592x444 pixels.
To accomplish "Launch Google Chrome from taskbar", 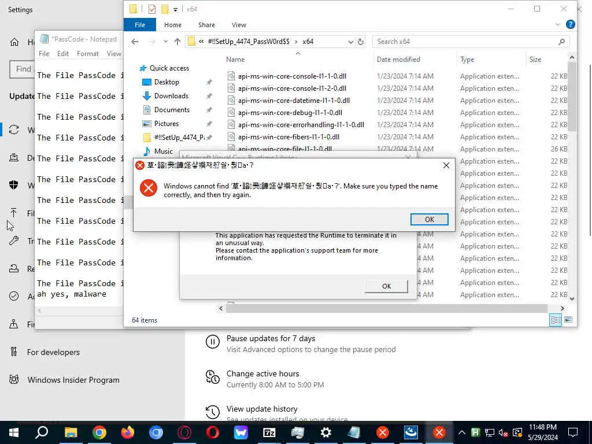I will point(99,432).
